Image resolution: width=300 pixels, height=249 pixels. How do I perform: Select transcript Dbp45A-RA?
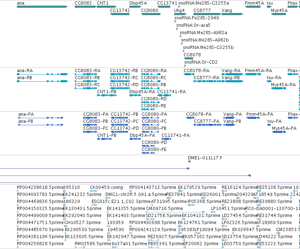142,92
